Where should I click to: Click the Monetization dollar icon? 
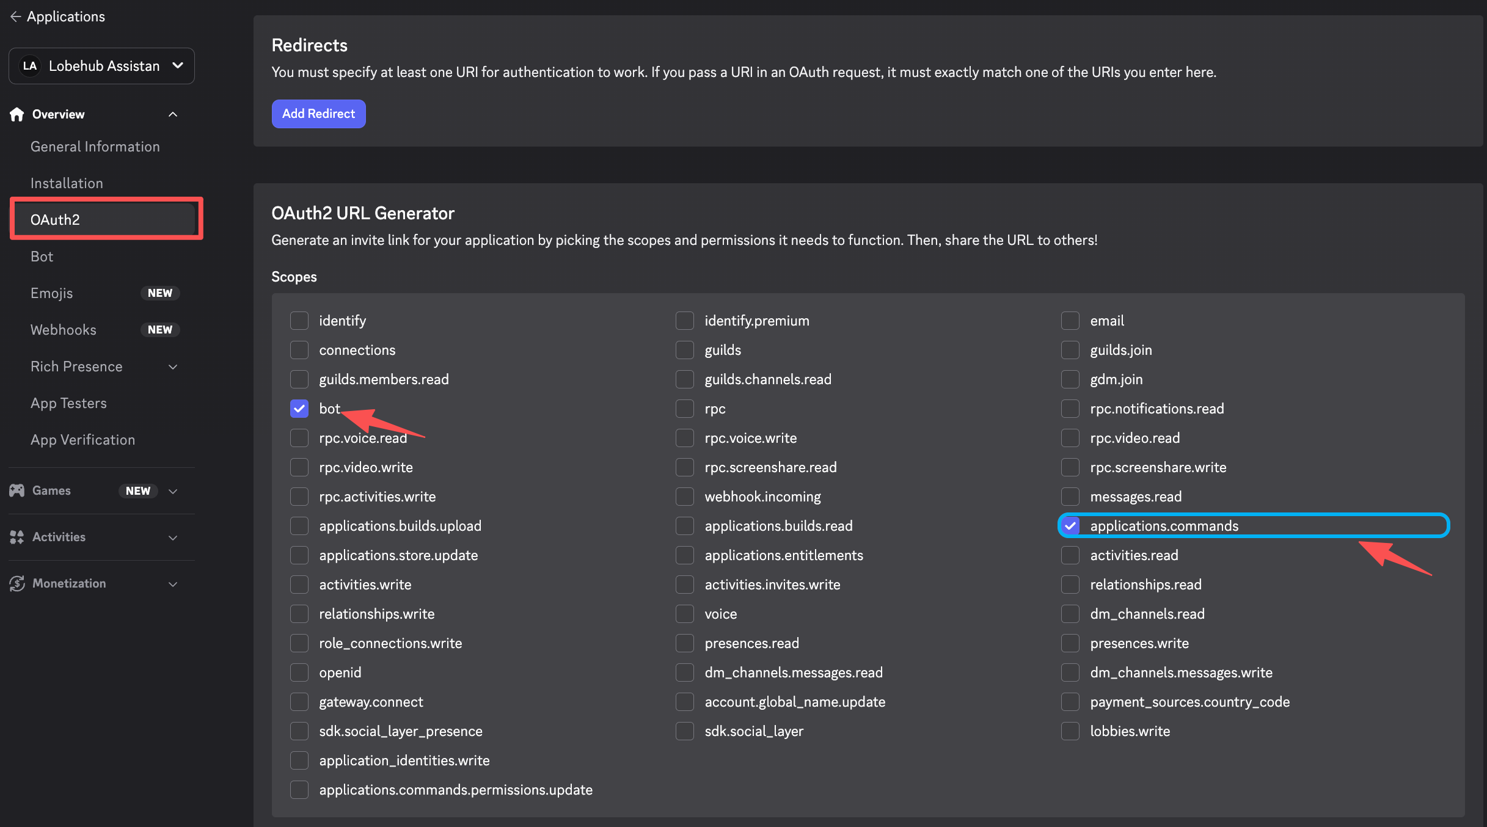(17, 583)
